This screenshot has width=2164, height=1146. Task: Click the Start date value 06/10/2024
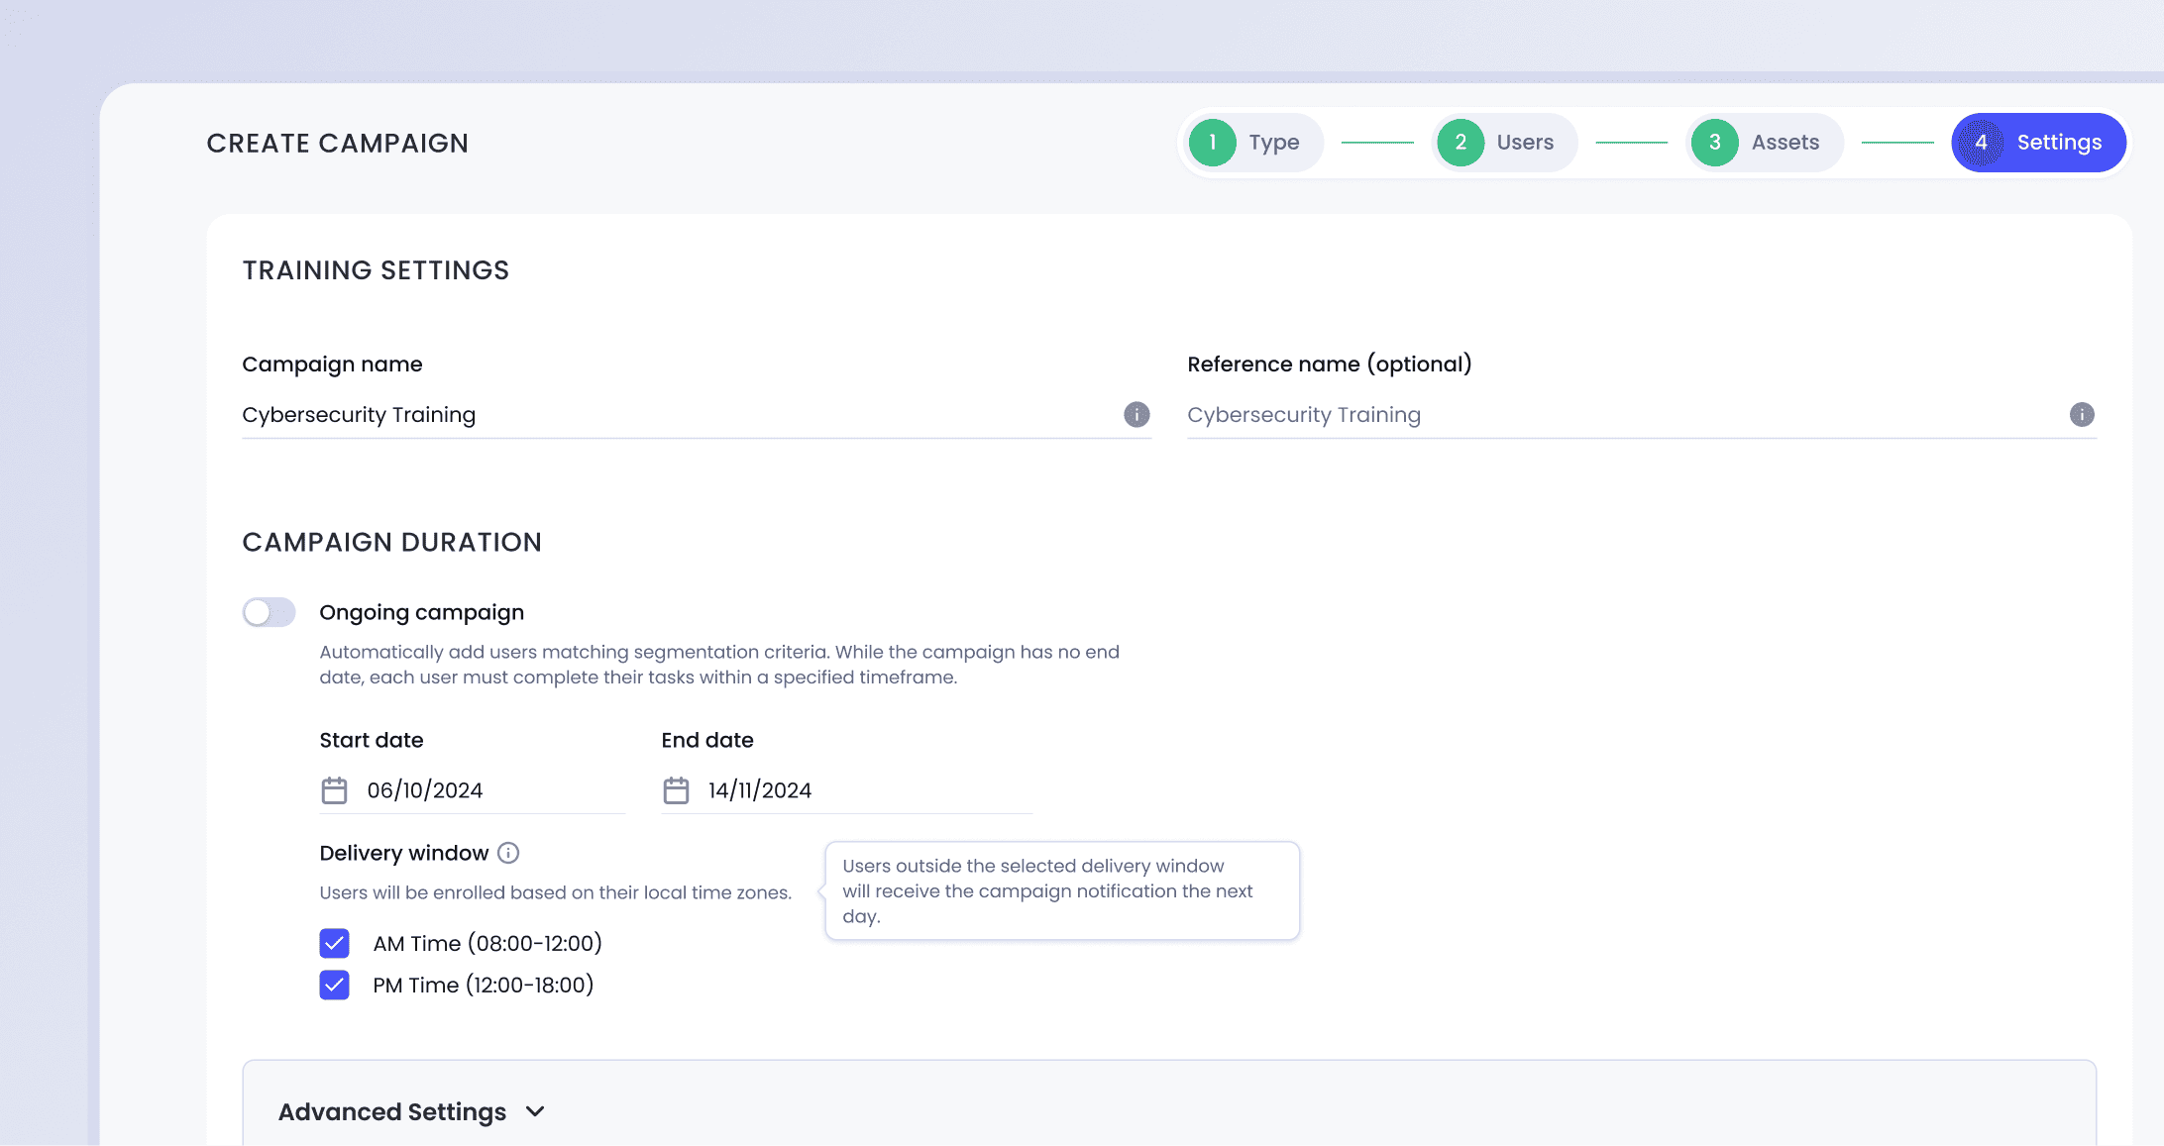[x=425, y=790]
